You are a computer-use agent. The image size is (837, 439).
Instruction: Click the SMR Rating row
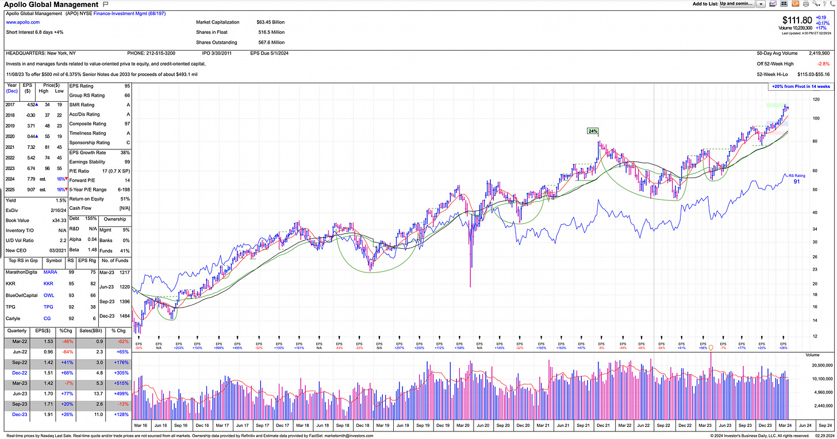(x=99, y=105)
